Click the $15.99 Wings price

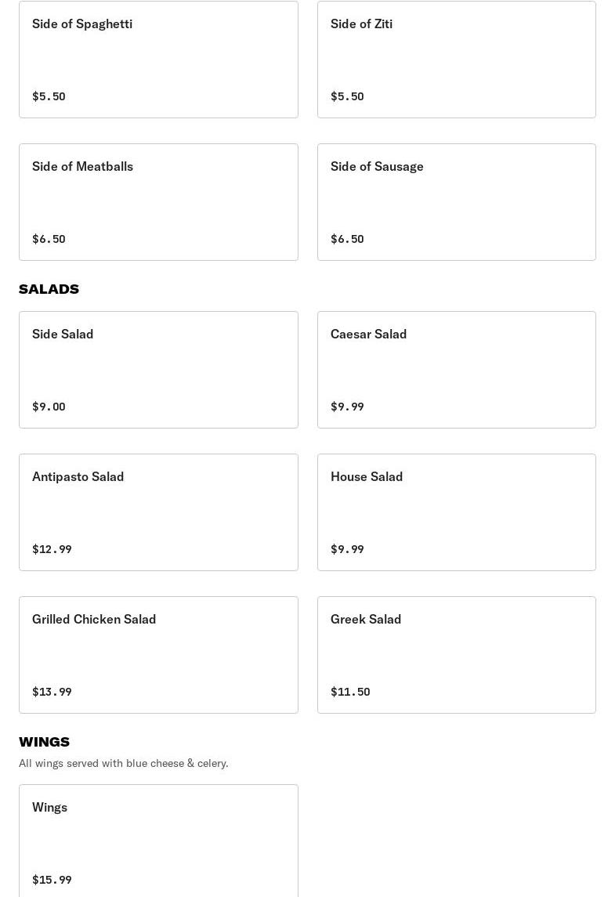pos(52,880)
